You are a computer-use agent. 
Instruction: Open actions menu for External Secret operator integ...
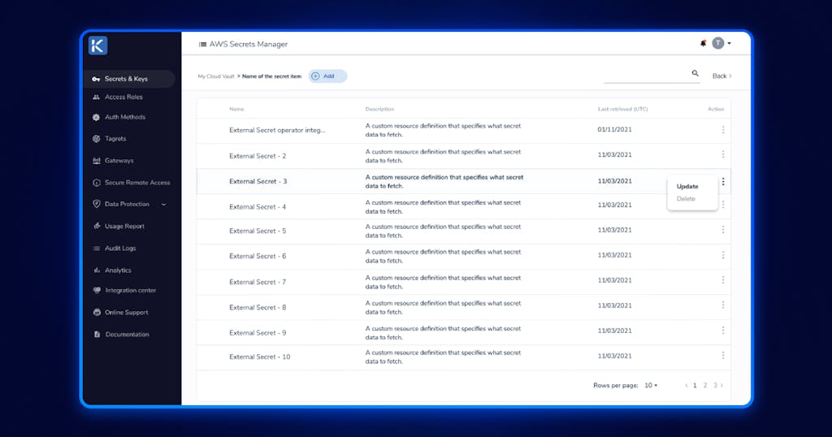[x=722, y=129]
